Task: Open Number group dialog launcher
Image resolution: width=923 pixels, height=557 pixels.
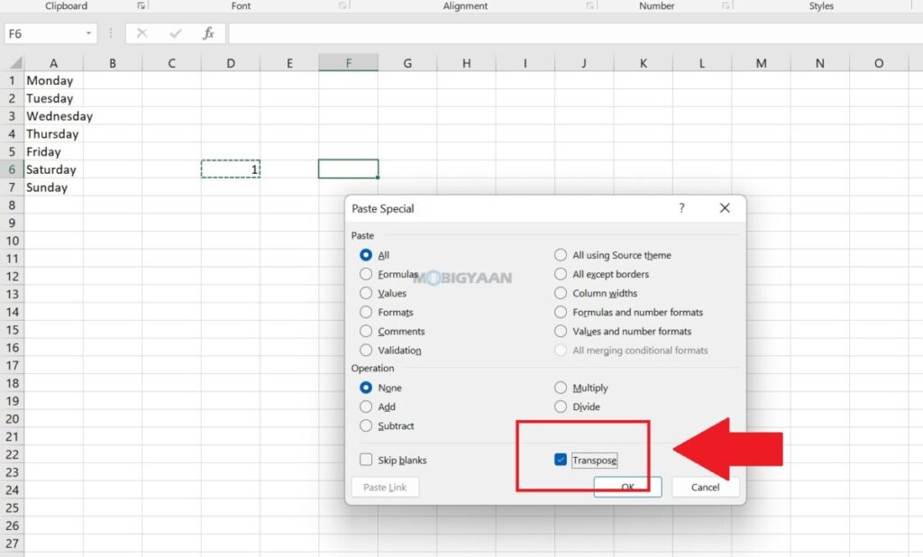Action: pos(726,6)
